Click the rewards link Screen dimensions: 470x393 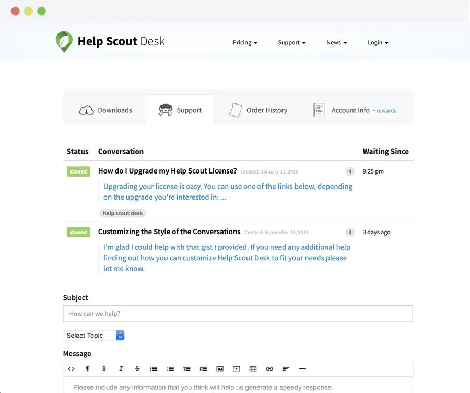[384, 111]
